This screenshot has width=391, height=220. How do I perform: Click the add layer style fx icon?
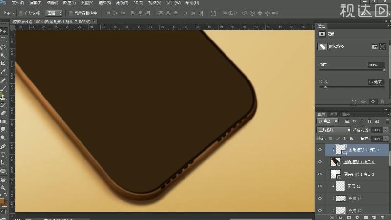click(341, 217)
